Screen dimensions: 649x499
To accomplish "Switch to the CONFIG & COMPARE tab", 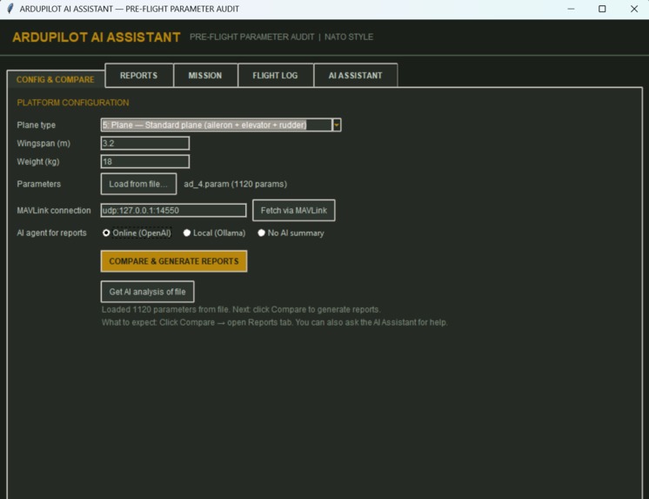I will [x=56, y=79].
